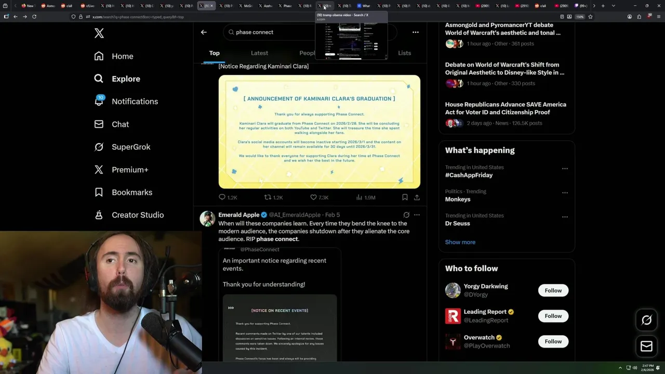
Task: Open the list-all-tabs dropdown arrow
Action: tap(614, 6)
